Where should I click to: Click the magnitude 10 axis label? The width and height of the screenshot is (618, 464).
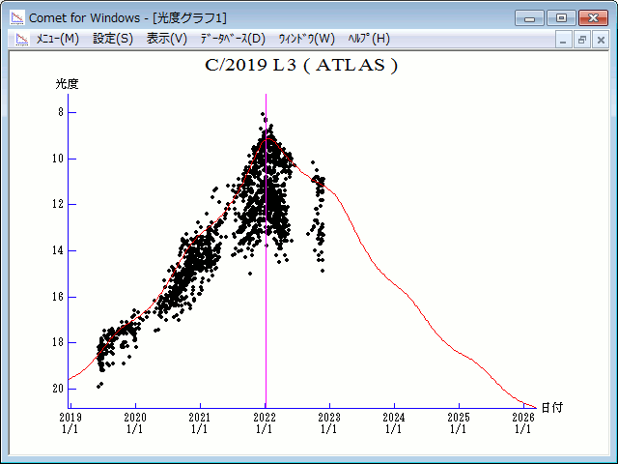pos(58,159)
